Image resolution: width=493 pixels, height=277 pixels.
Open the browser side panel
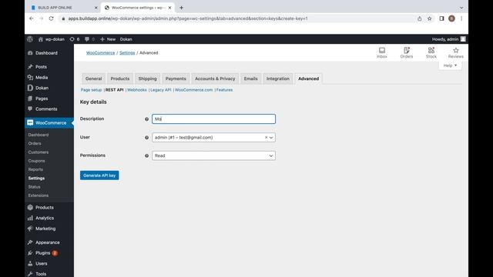[x=441, y=18]
